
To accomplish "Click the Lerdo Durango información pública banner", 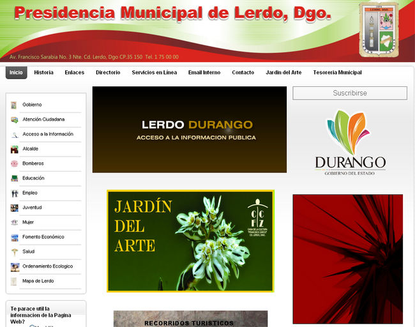I will (x=190, y=130).
